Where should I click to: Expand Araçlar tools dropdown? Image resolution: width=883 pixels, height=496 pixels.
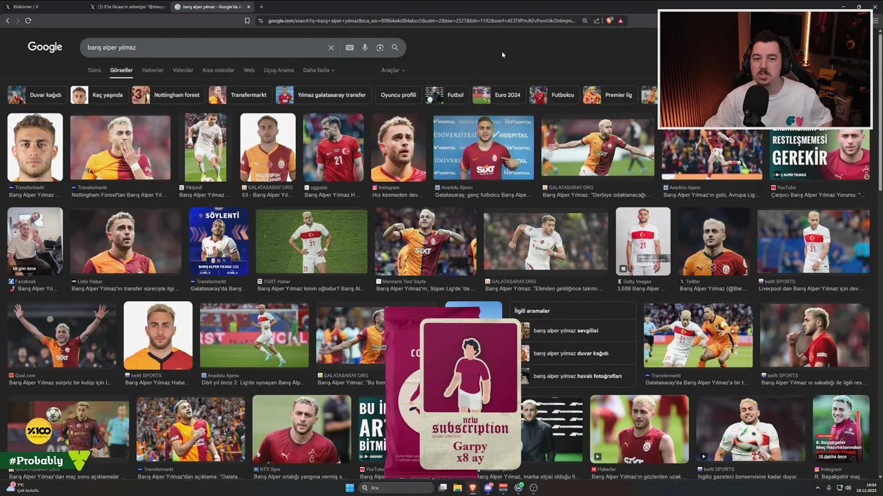click(x=393, y=70)
